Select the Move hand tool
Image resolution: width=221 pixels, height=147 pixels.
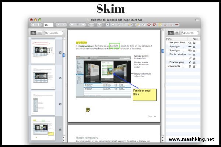click(113, 25)
